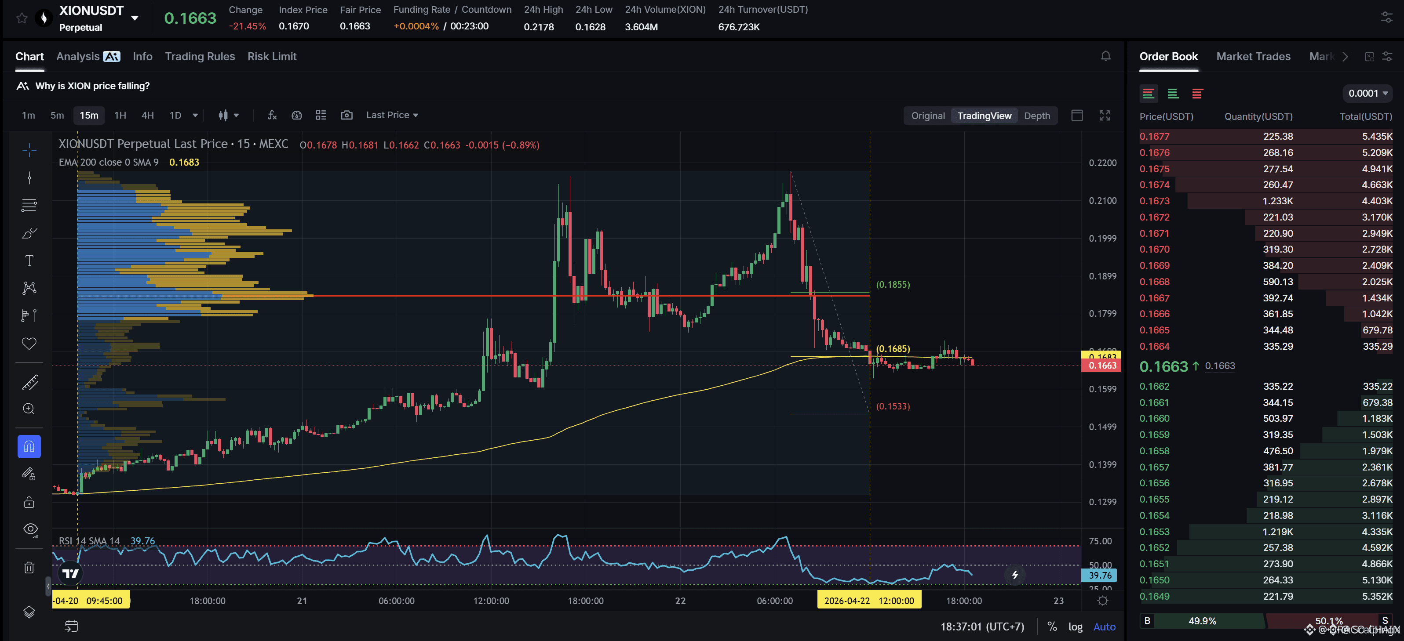Viewport: 1404px width, 641px height.
Task: Select the crosshair cursor tool
Action: point(29,150)
